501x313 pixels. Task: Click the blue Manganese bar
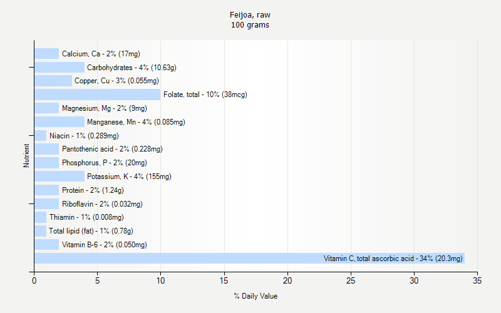tap(59, 122)
